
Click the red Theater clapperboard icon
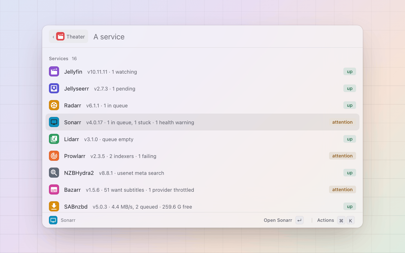click(x=60, y=36)
